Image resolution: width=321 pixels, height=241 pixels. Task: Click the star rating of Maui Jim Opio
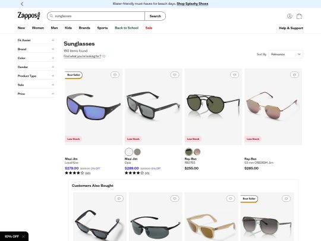[134, 173]
